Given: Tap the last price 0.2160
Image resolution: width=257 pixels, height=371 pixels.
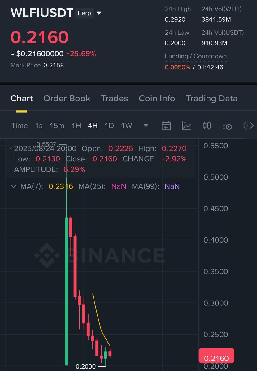Looking at the screenshot, I should coord(39,37).
